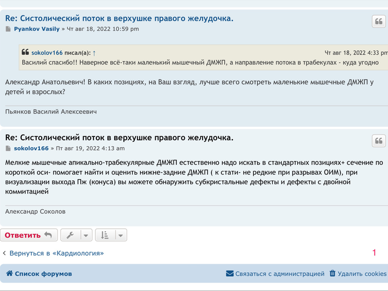The height and width of the screenshot is (291, 388).
Task: Click Удалить cookies link
Action: point(362,274)
